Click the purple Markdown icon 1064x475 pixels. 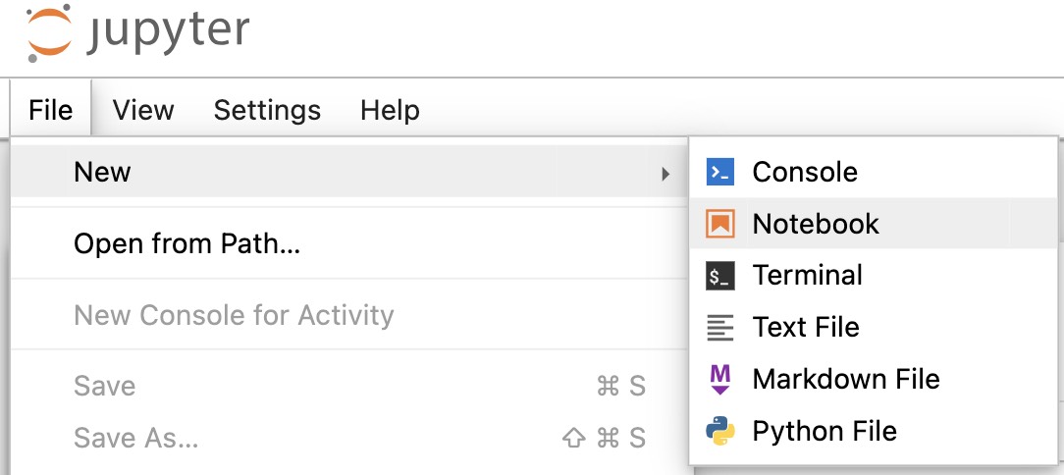pos(719,380)
